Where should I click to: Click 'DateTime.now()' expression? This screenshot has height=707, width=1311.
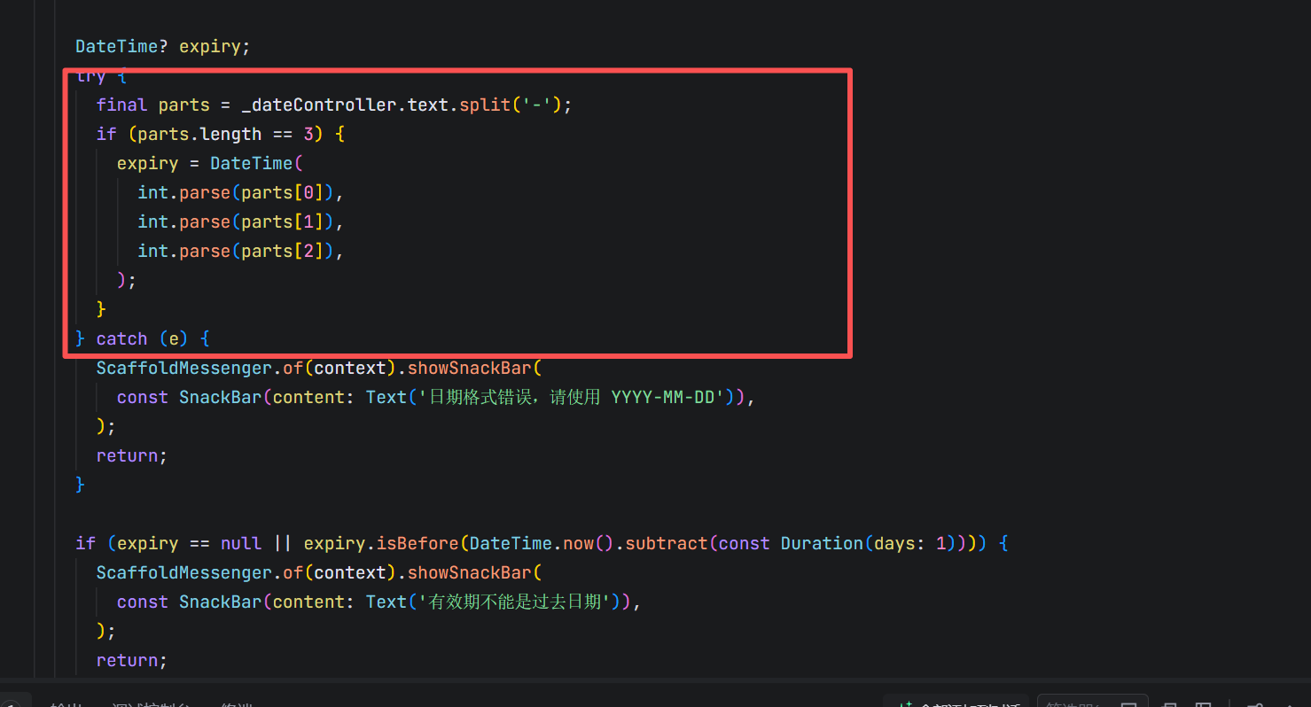(542, 543)
